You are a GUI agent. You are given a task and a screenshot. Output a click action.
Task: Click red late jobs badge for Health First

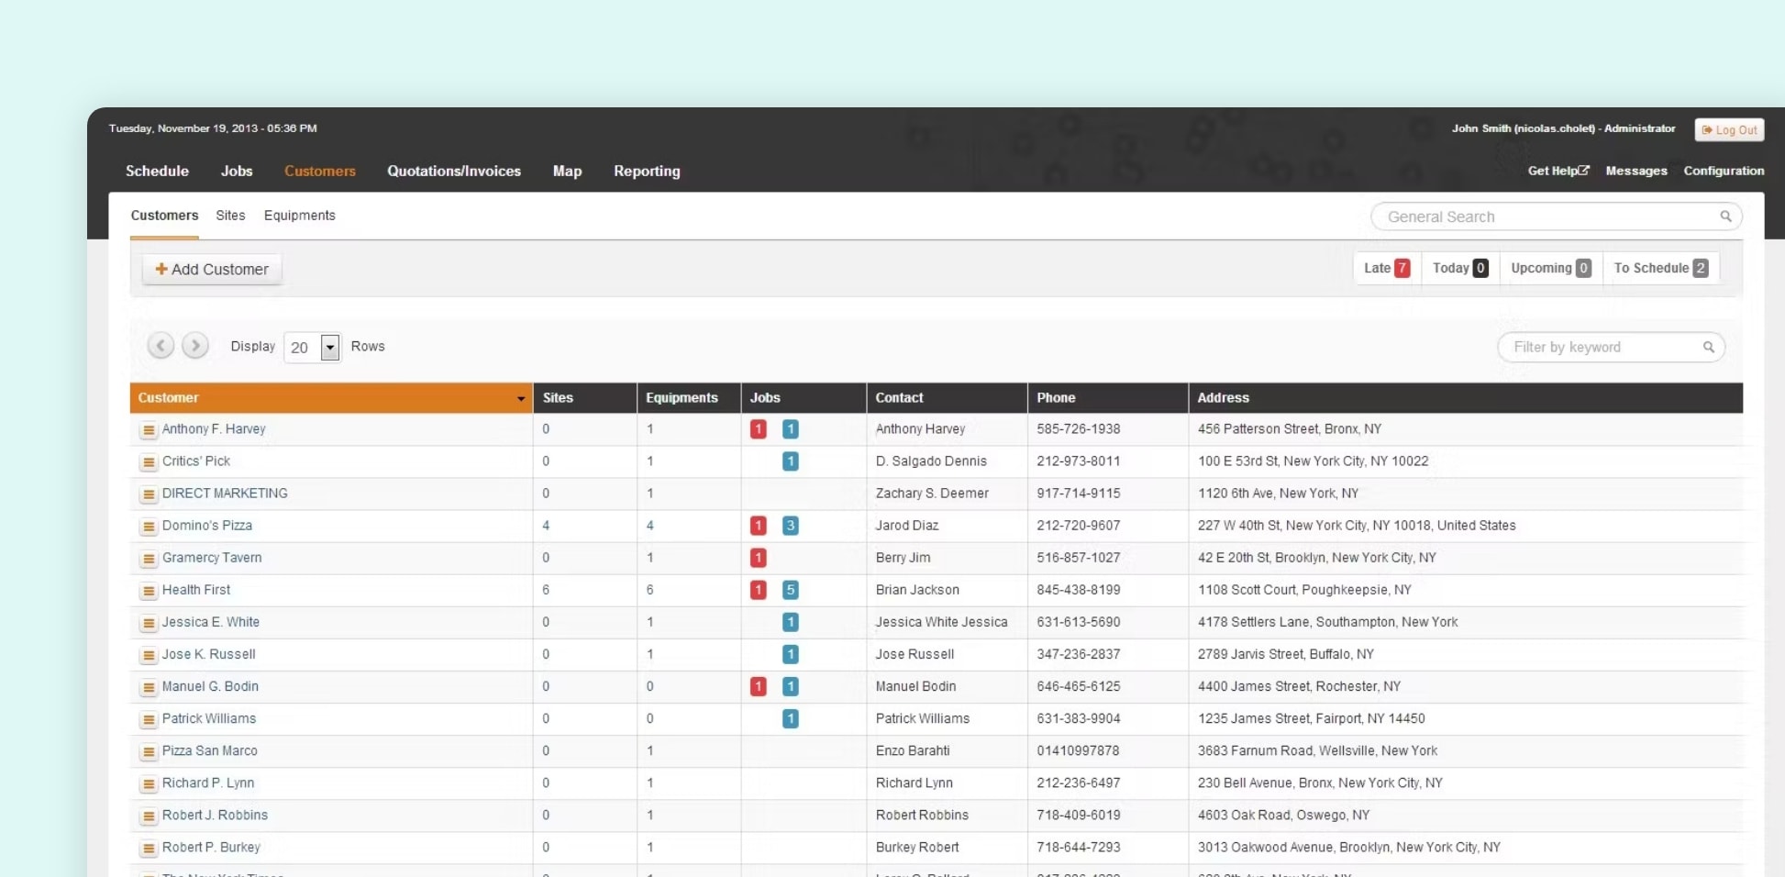click(x=758, y=590)
